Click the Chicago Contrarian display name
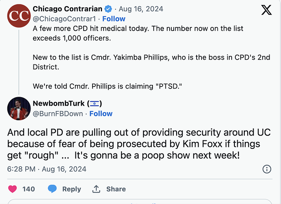The image size is (281, 204). [68, 9]
